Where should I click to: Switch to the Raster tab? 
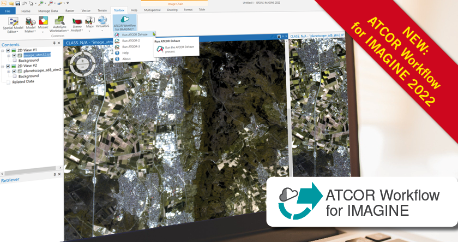coord(70,10)
